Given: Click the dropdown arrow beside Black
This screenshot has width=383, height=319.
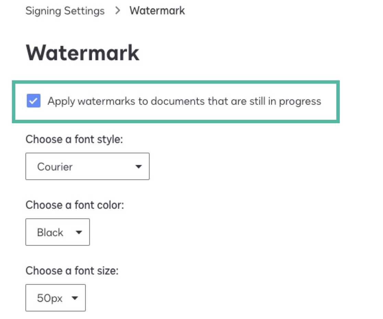Looking at the screenshot, I should [79, 232].
